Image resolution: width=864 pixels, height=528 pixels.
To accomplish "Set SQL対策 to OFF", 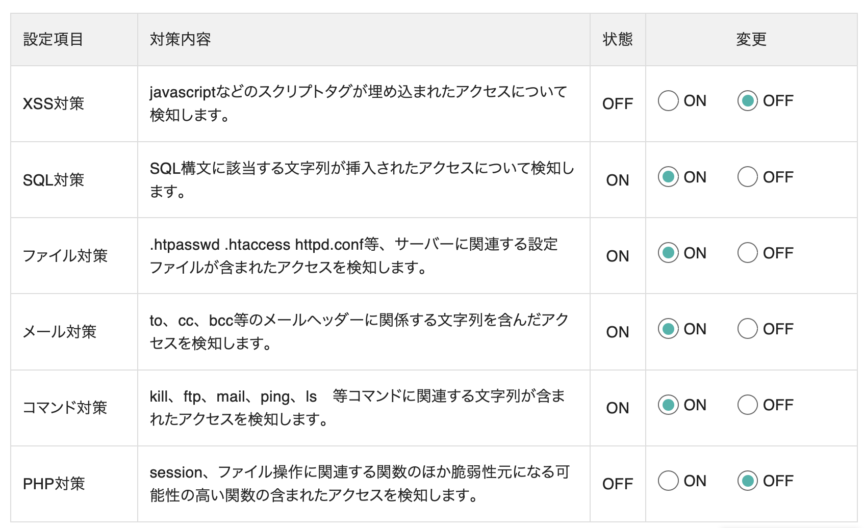I will [747, 177].
